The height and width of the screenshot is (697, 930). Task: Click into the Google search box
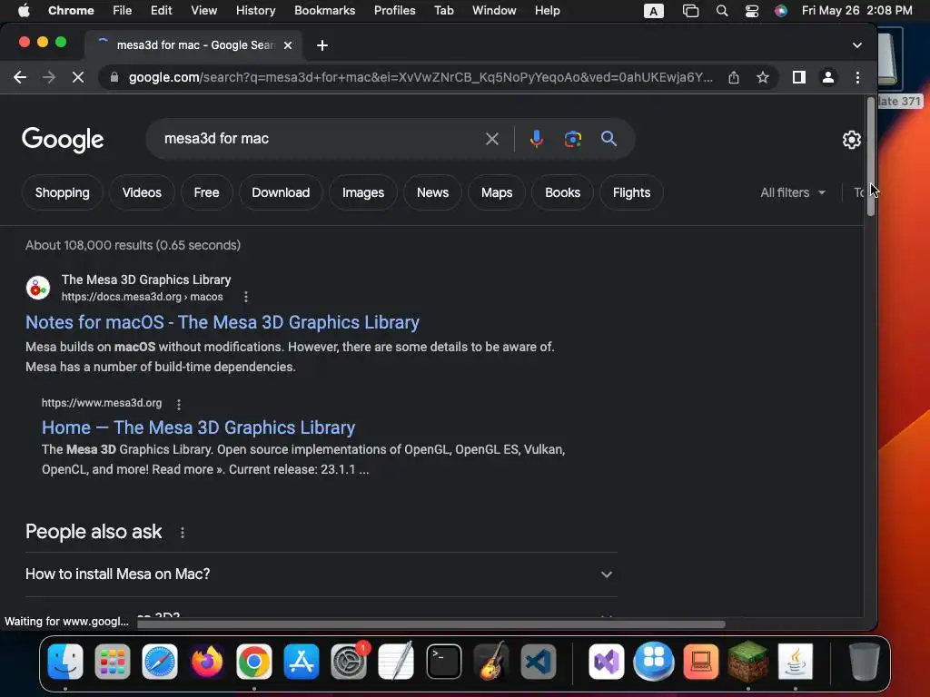[x=321, y=139]
